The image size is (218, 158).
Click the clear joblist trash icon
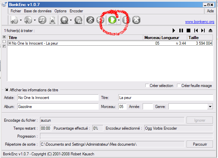coord(52,20)
